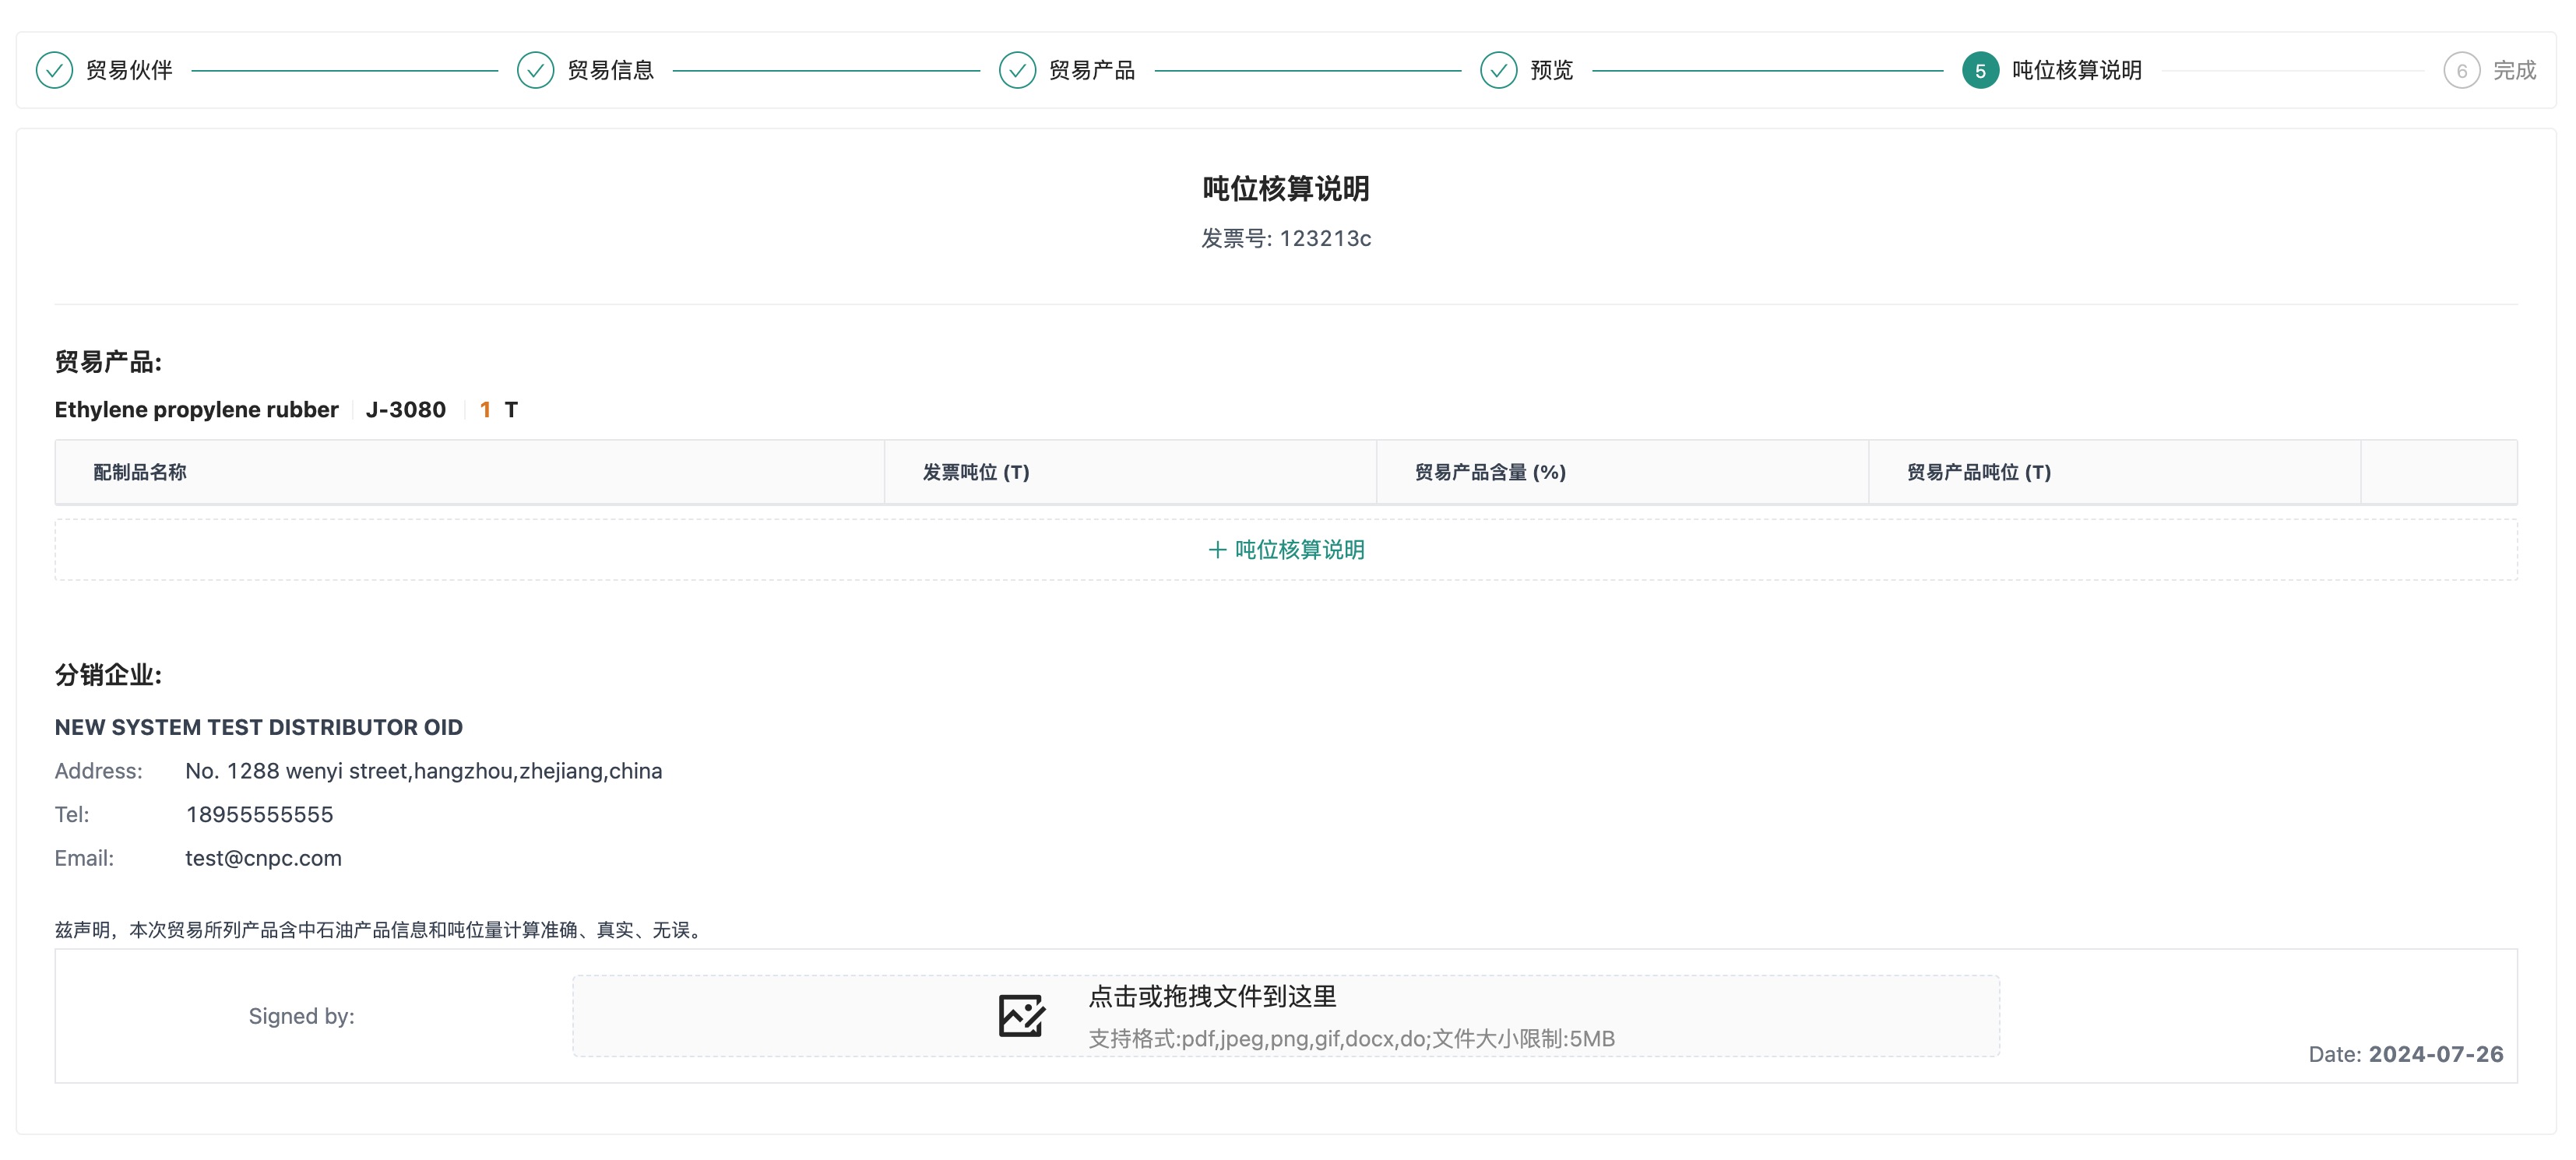Select the 吨位核算说明 step label
2576x1160 pixels.
tap(2076, 70)
